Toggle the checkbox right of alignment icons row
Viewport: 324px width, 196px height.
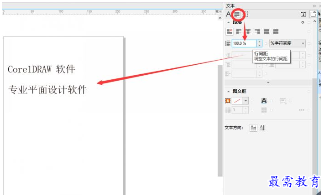(x=309, y=32)
